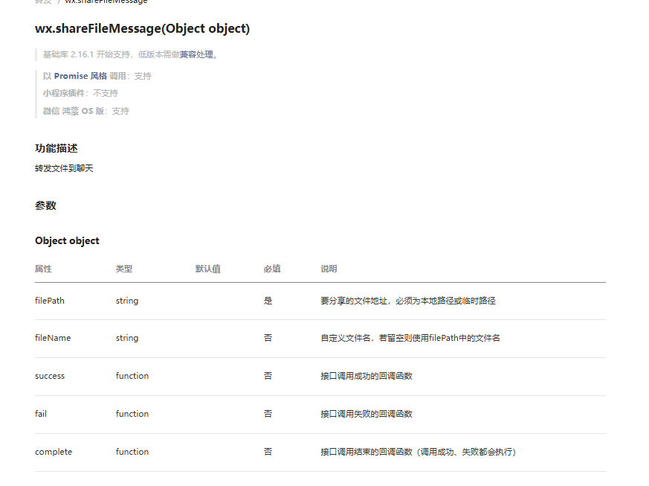The width and height of the screenshot is (649, 486).
Task: Click the 默认值 column header
Action: point(207,269)
